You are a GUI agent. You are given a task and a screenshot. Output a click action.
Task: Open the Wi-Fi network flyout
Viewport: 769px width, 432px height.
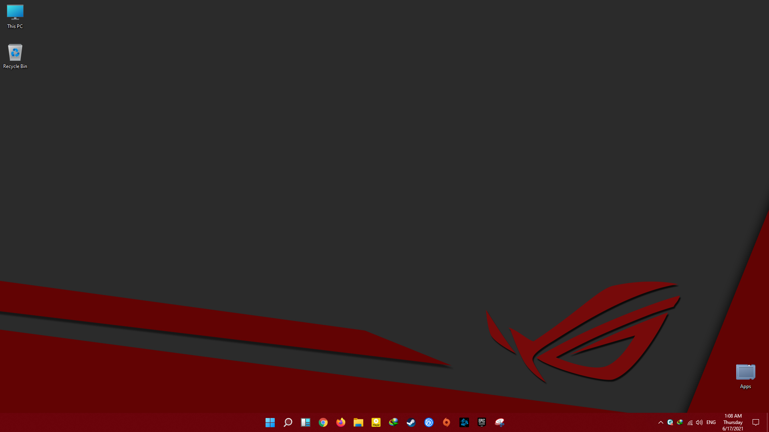click(x=690, y=422)
